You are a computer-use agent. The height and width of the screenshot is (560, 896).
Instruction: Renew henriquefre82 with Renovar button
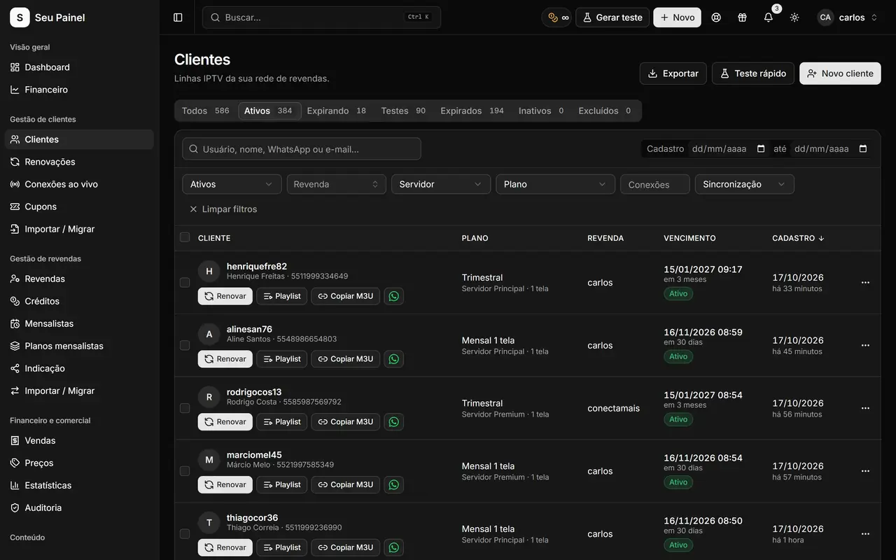[x=225, y=296]
